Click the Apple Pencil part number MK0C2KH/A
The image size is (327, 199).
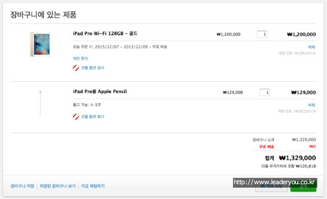click(x=305, y=112)
